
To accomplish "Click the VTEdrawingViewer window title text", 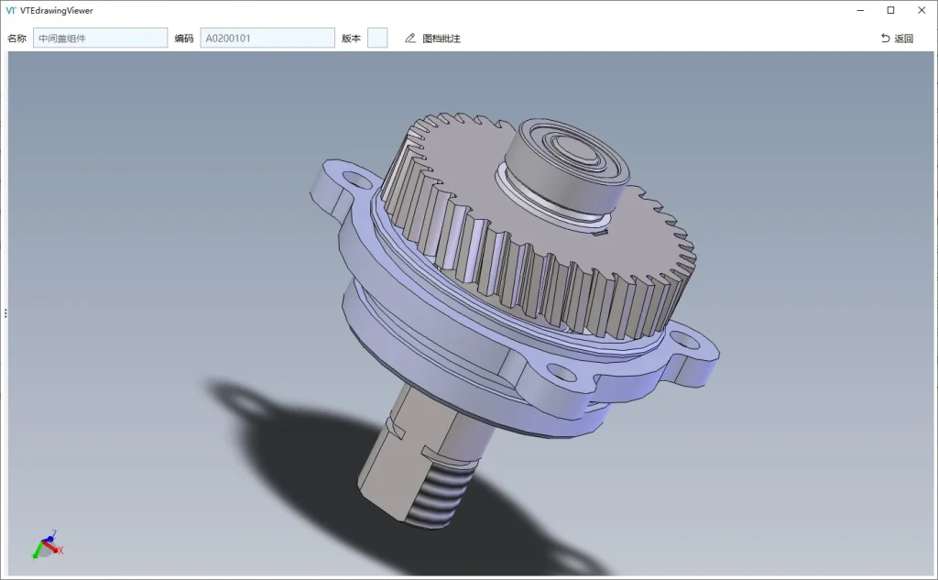I will tap(57, 10).
